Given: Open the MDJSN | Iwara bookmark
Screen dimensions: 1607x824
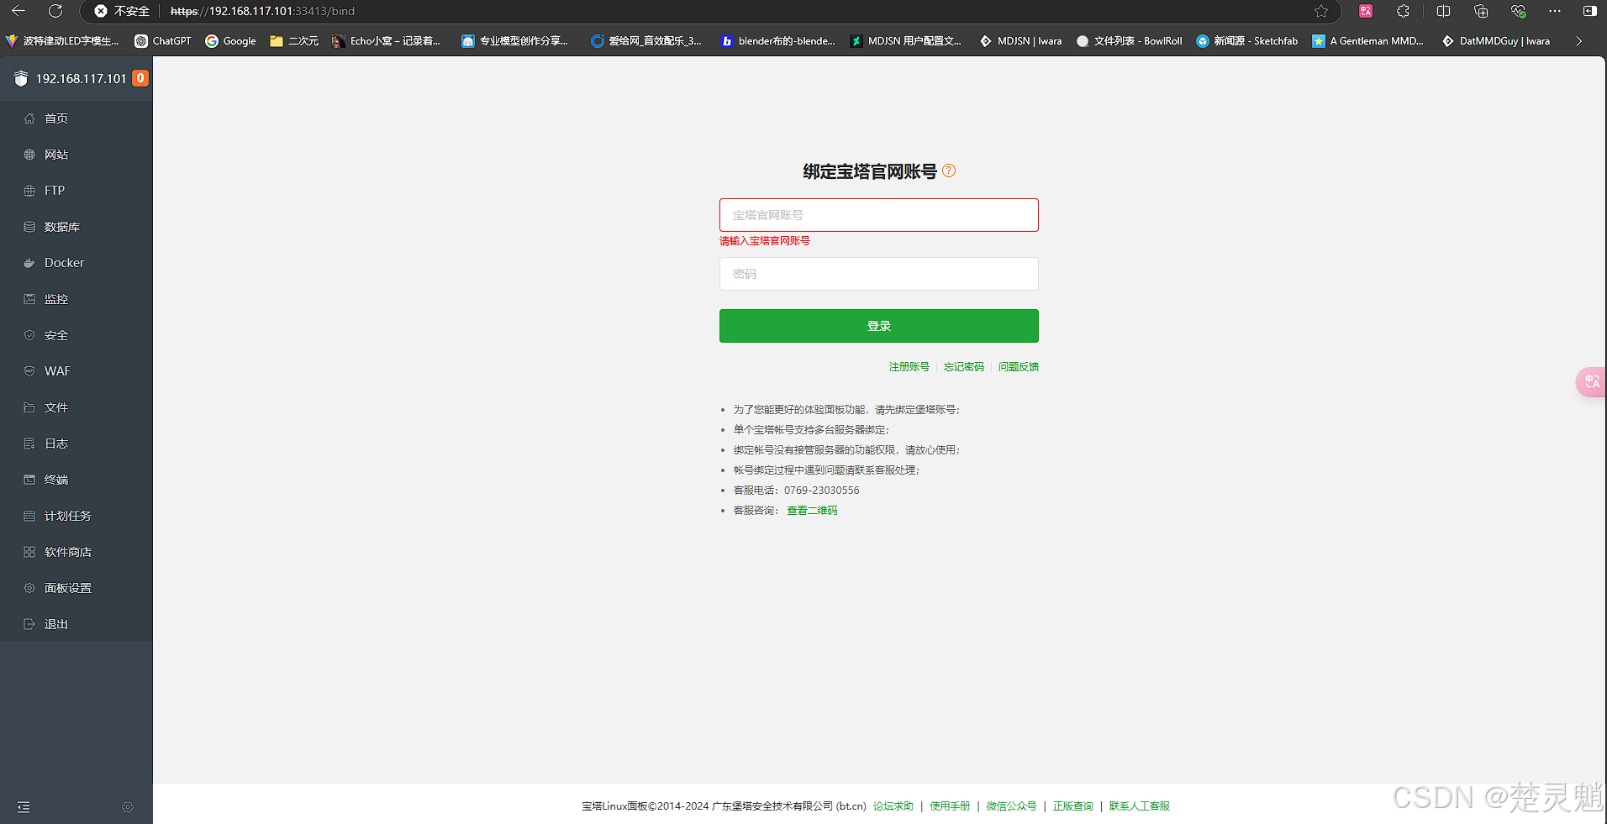Looking at the screenshot, I should point(1020,41).
